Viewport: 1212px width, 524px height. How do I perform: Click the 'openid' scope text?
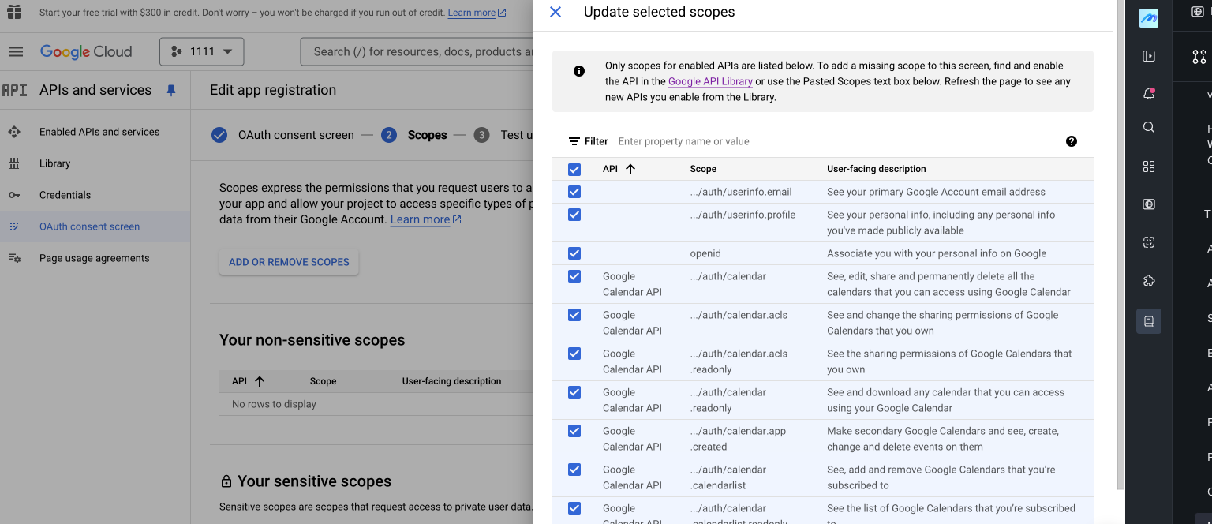[705, 253]
